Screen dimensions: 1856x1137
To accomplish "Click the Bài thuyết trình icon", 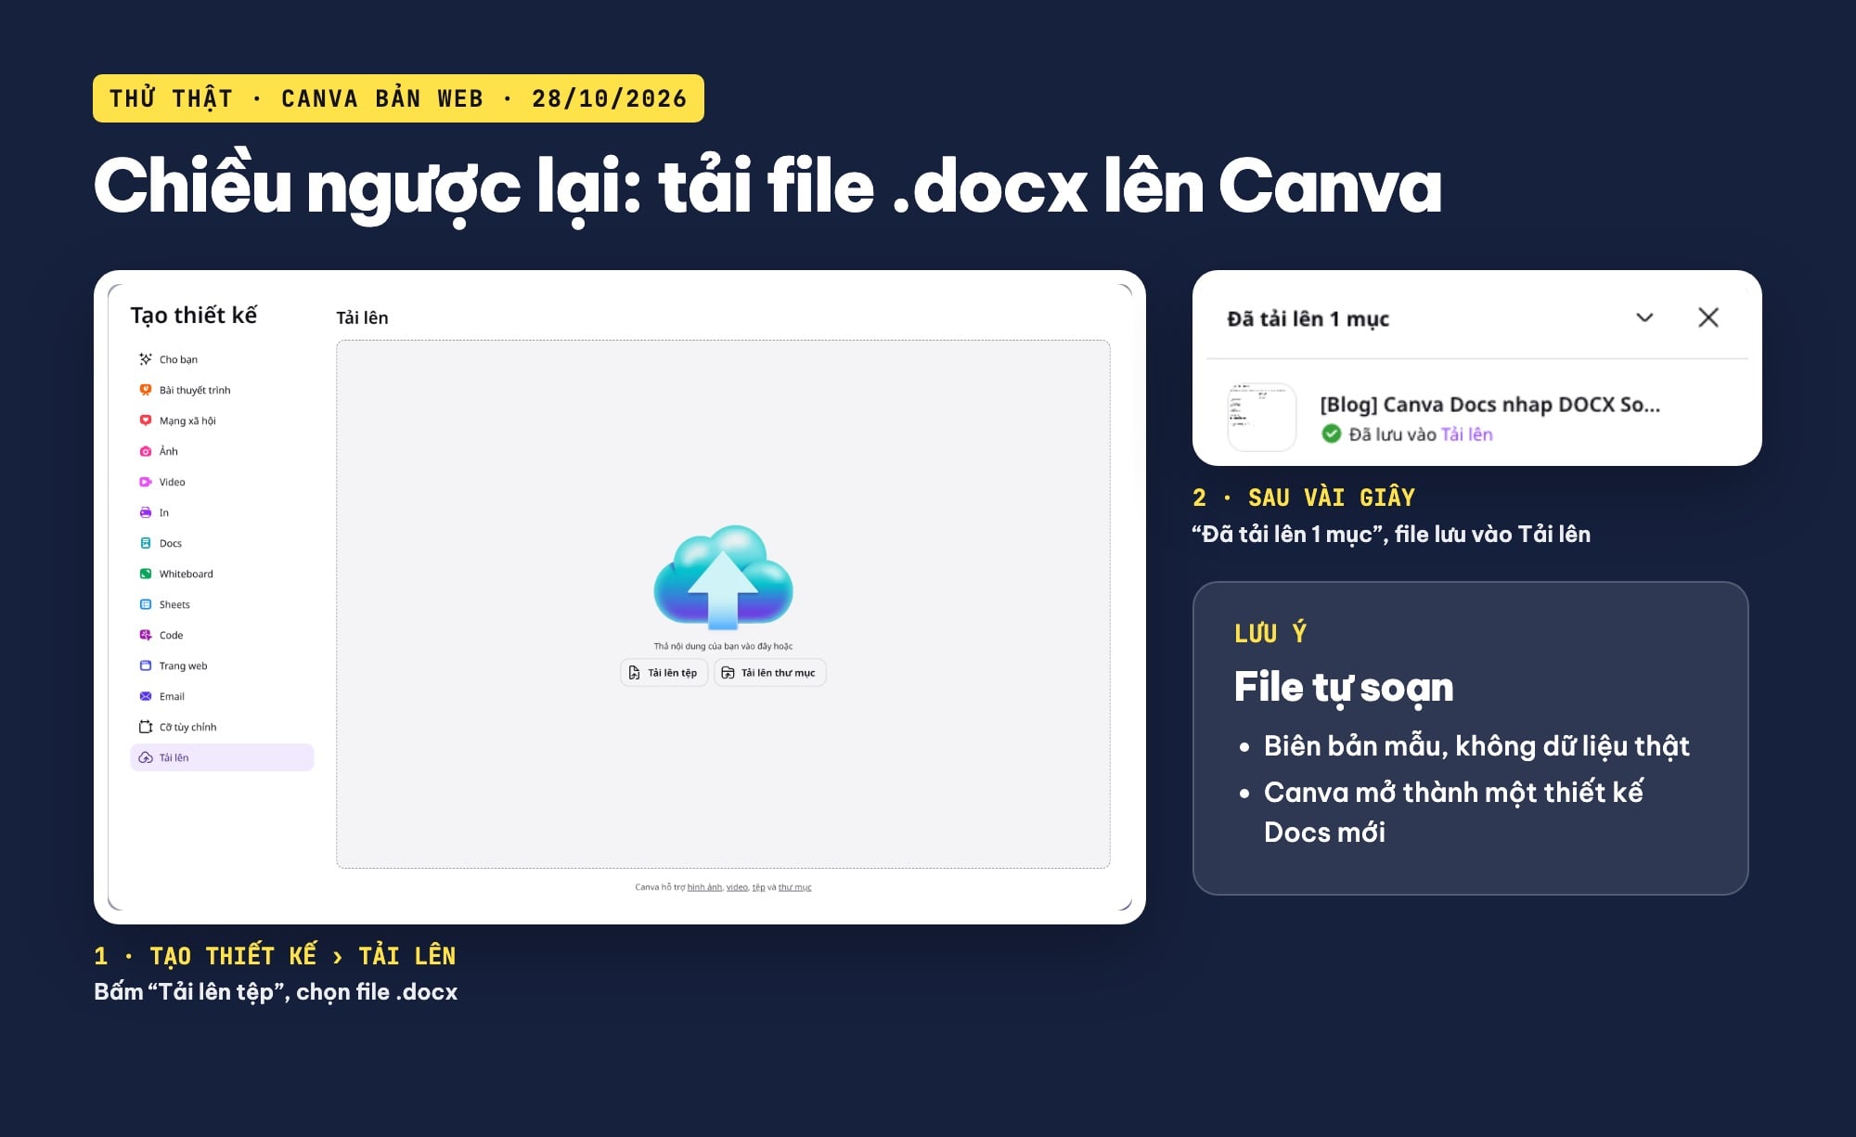I will click(146, 390).
